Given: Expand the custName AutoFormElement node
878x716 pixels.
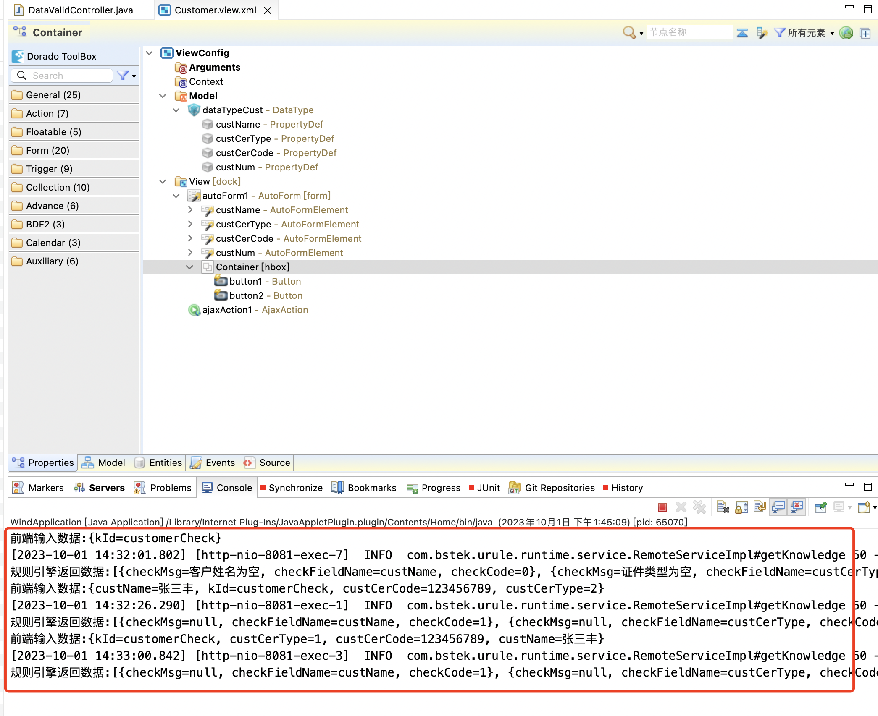Looking at the screenshot, I should point(190,210).
